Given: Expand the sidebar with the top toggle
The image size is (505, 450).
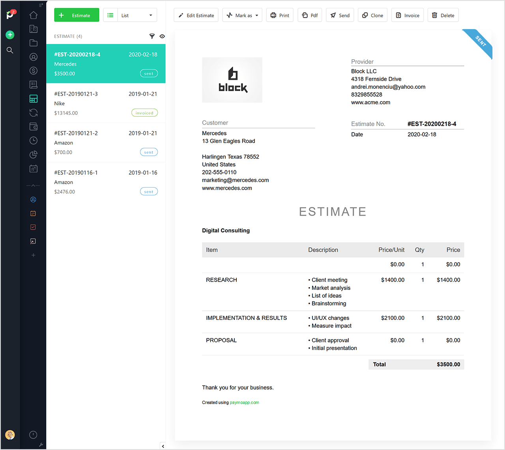Looking at the screenshot, I should coord(41,5).
